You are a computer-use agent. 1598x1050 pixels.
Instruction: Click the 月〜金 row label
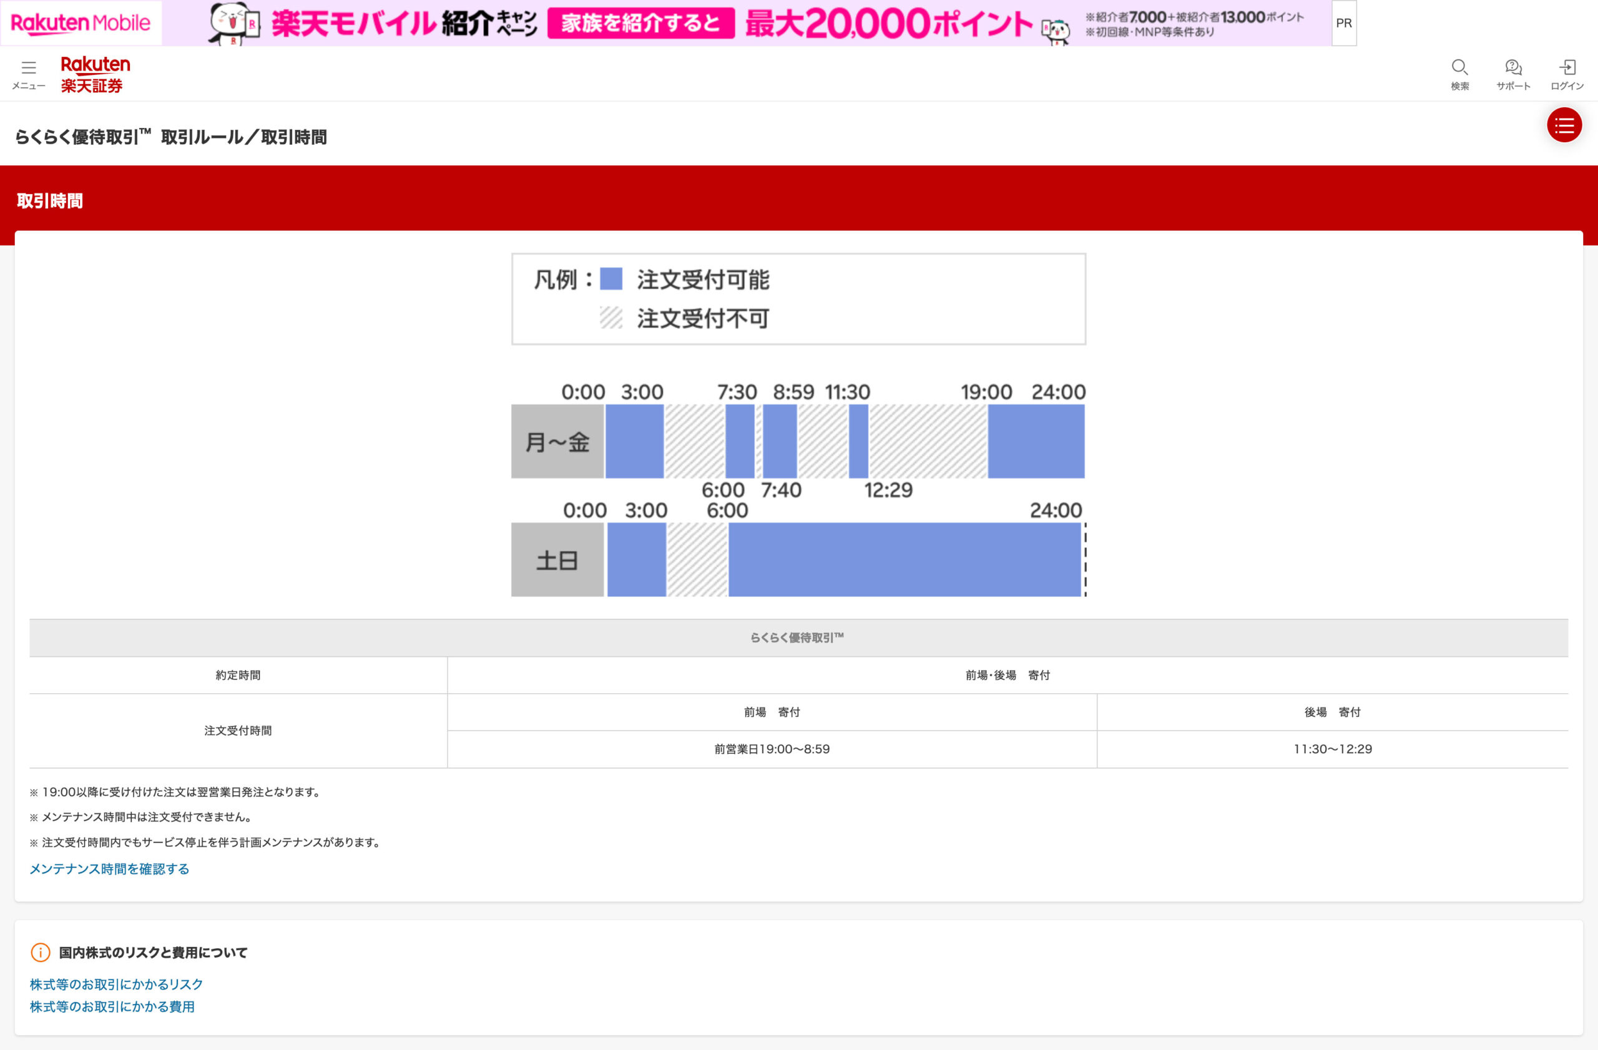(x=557, y=442)
